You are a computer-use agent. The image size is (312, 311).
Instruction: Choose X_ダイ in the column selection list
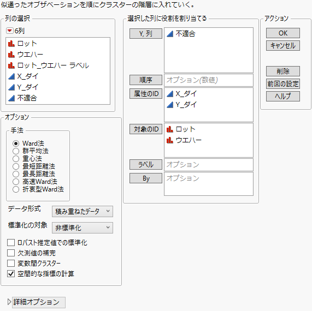tap(27, 76)
